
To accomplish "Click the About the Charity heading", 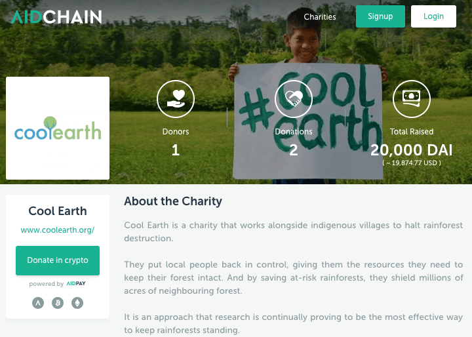I will tap(173, 201).
